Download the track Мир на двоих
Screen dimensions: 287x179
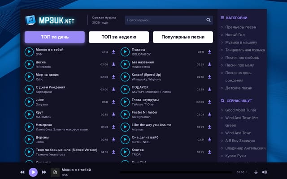click(x=113, y=77)
